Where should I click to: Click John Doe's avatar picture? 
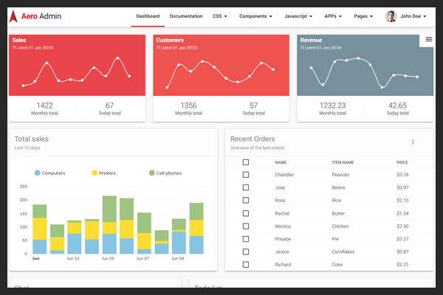[x=391, y=16]
